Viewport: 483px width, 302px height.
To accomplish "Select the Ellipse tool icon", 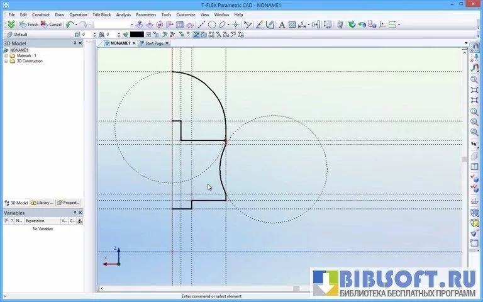I will point(222,25).
